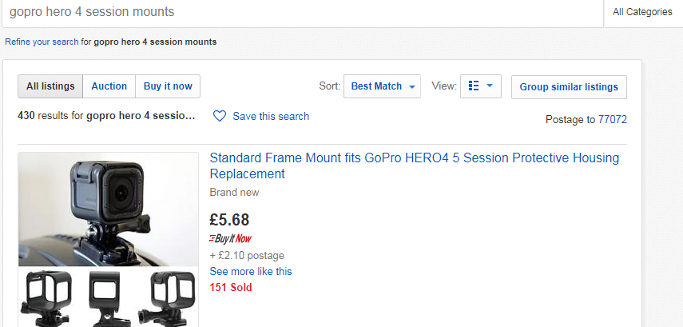Image resolution: width=683 pixels, height=327 pixels.
Task: Click the red Buy It Now logo
Action: [228, 238]
